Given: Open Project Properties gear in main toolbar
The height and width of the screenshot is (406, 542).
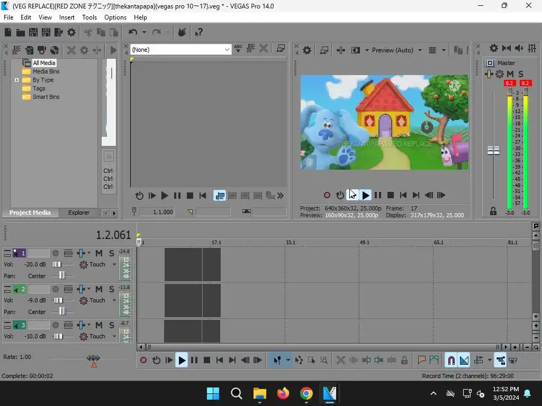Looking at the screenshot, I should 71,32.
